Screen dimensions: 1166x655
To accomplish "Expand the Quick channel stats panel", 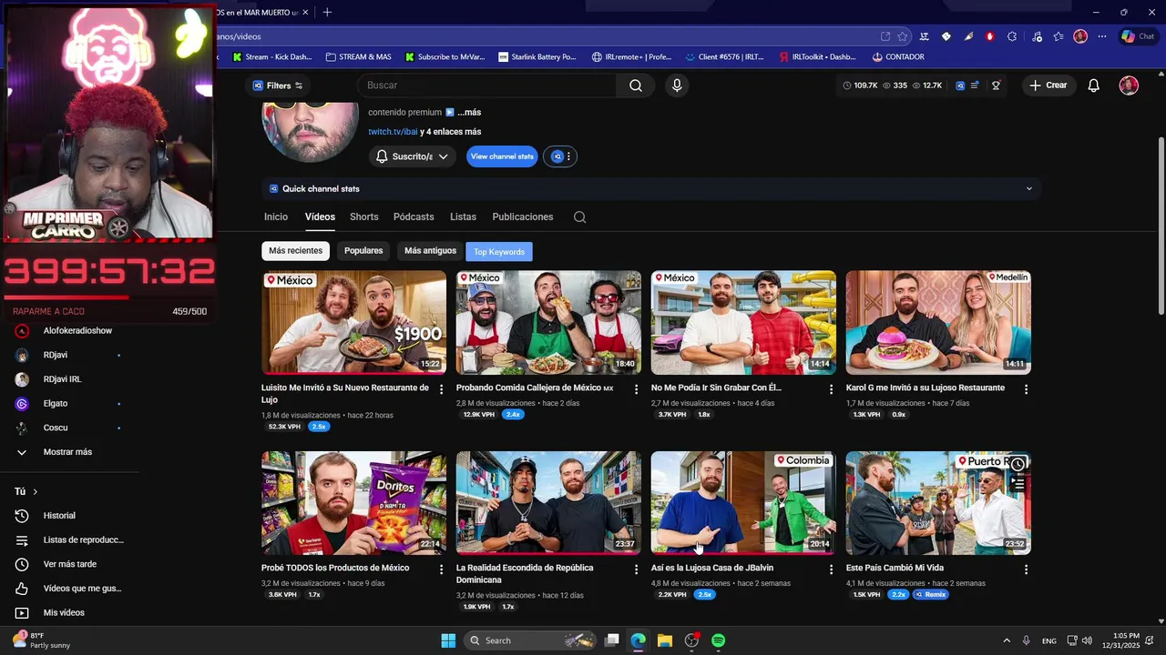I will click(651, 189).
